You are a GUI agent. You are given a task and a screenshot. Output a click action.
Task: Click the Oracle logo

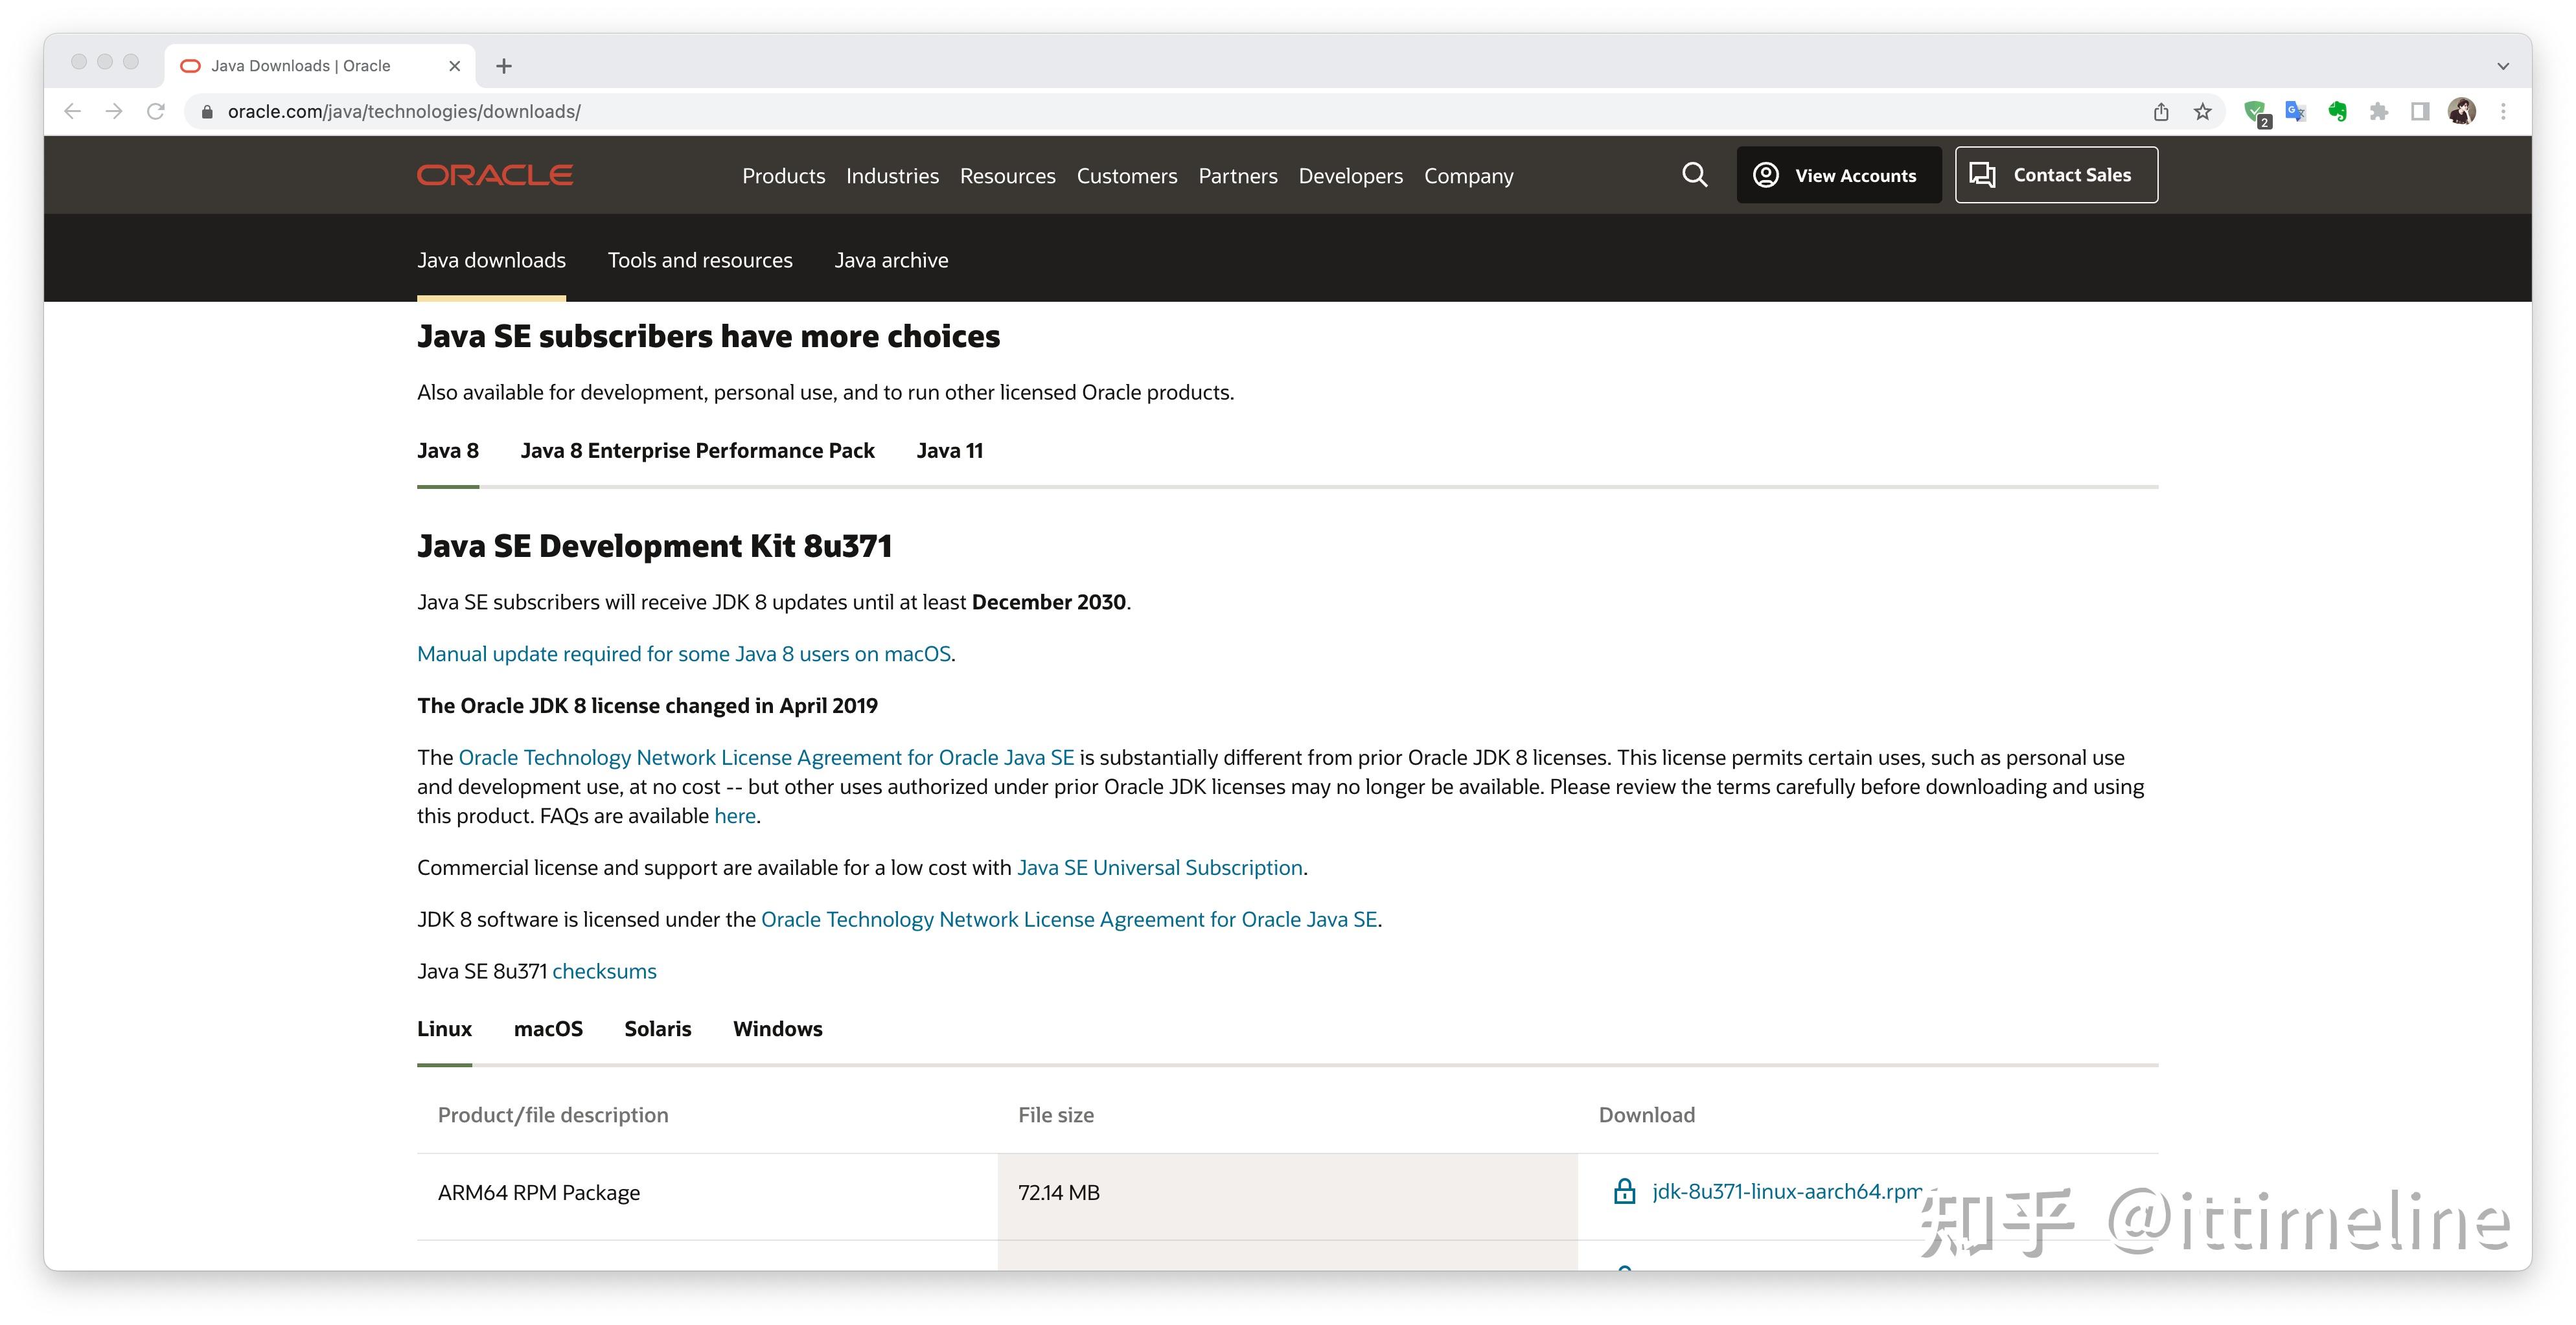coord(495,175)
